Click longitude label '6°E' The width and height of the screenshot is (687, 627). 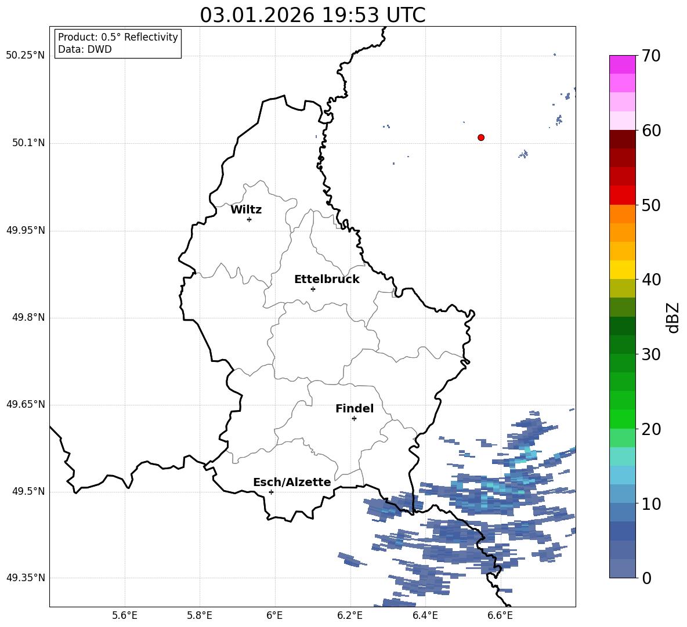coord(274,615)
